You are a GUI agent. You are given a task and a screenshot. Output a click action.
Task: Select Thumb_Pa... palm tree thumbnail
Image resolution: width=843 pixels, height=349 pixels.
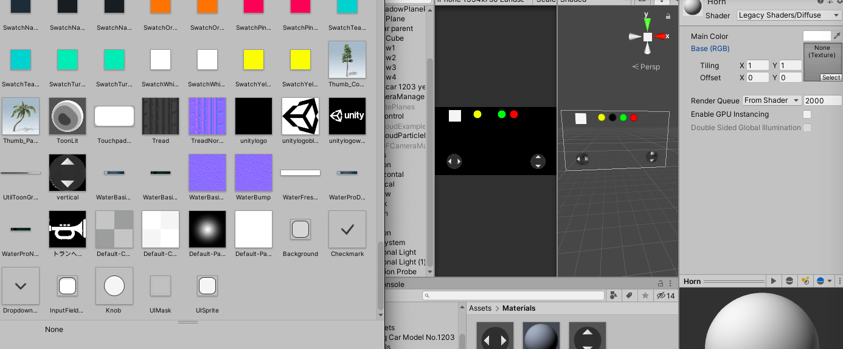(21, 116)
